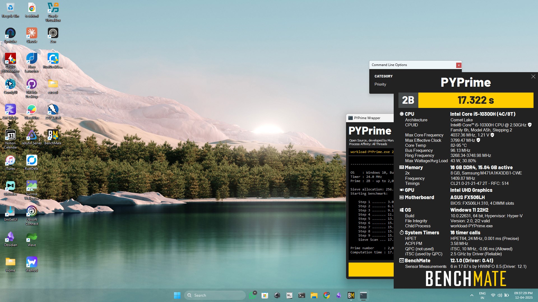Click BenchMate version 12.1.0 entry

click(472, 261)
